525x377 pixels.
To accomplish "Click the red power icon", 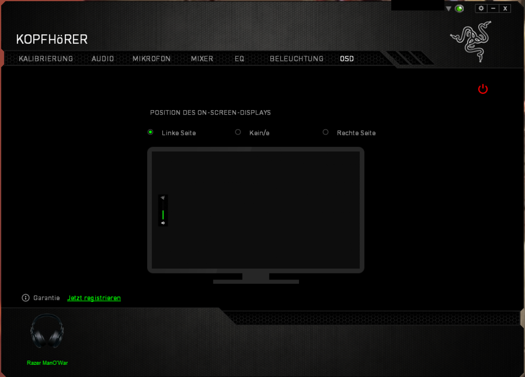I will (x=483, y=89).
